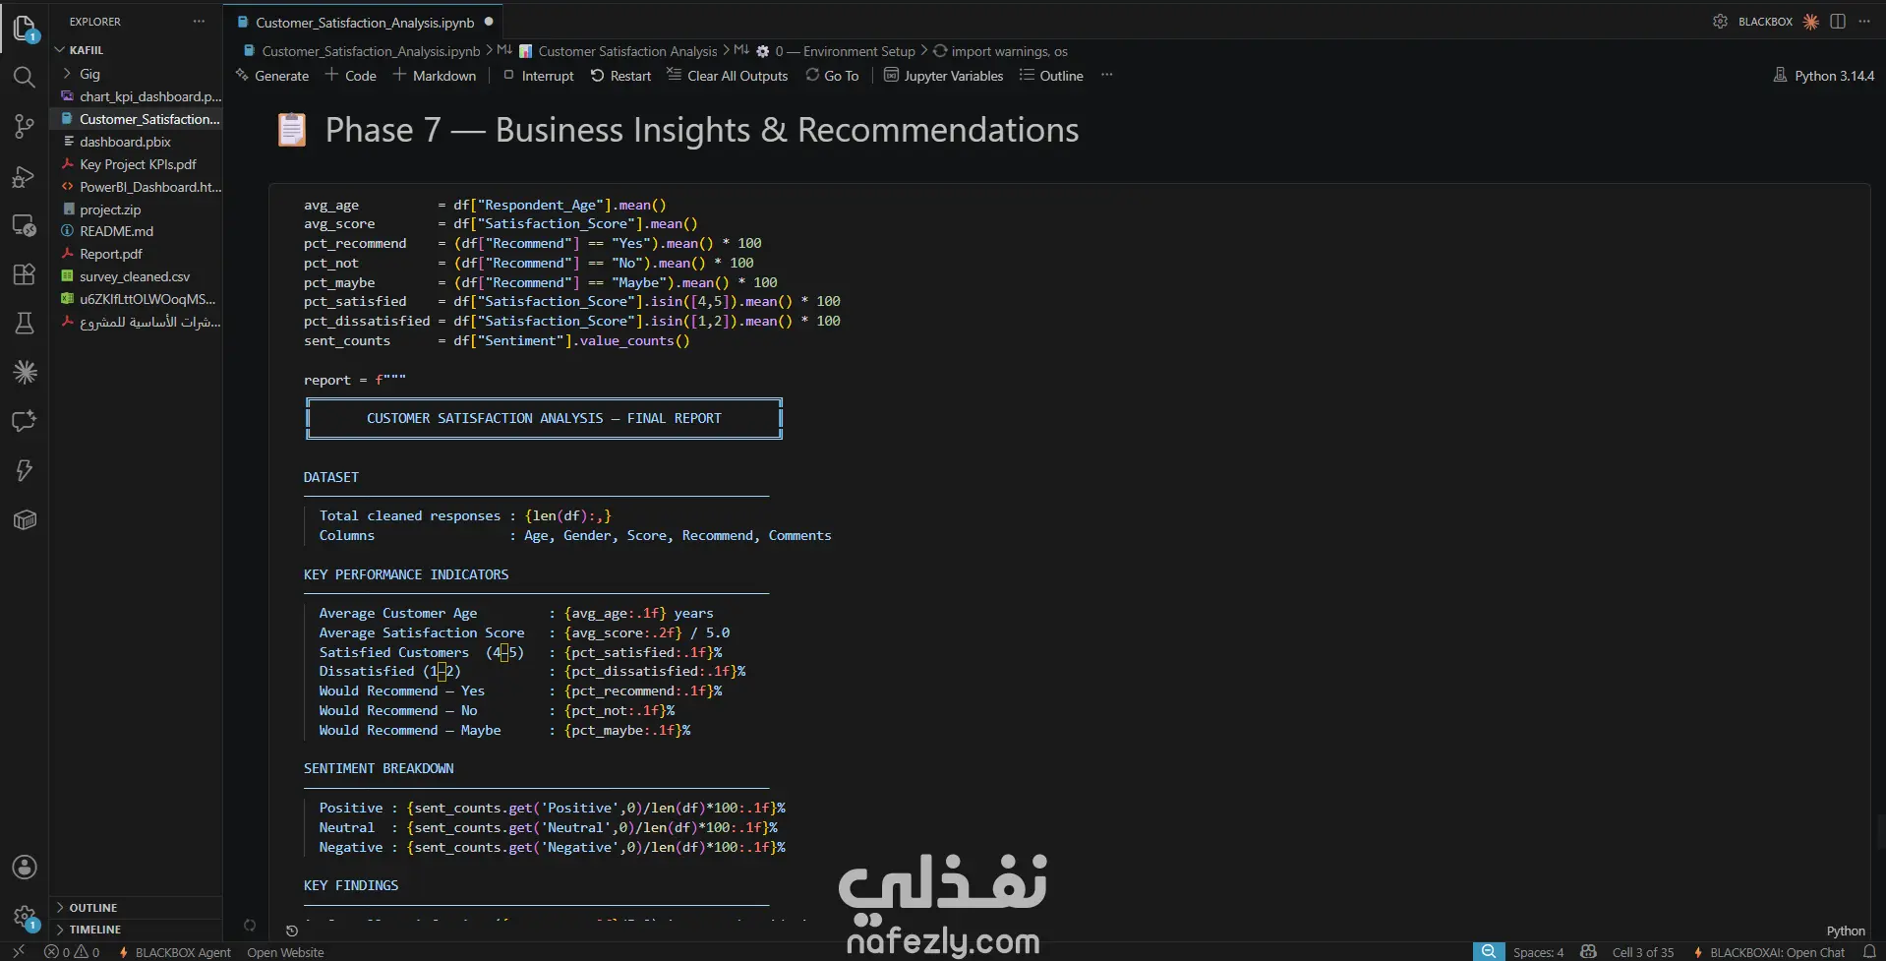Screen dimensions: 1886x961
Task: Click Open Website in status bar
Action: 285,952
